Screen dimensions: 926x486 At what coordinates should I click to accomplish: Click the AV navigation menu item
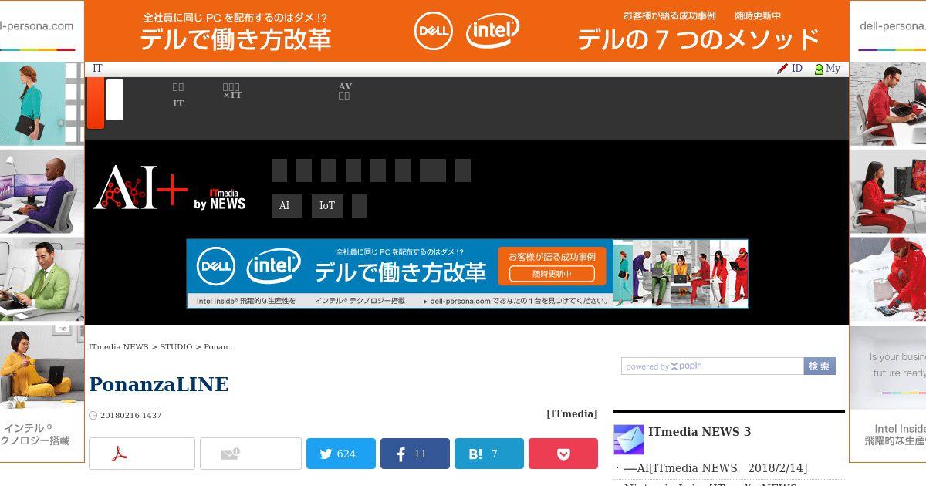click(x=345, y=91)
